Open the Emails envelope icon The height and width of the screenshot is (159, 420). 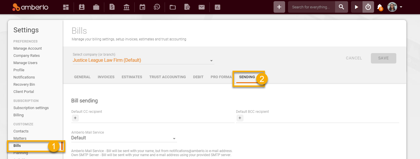point(202,7)
